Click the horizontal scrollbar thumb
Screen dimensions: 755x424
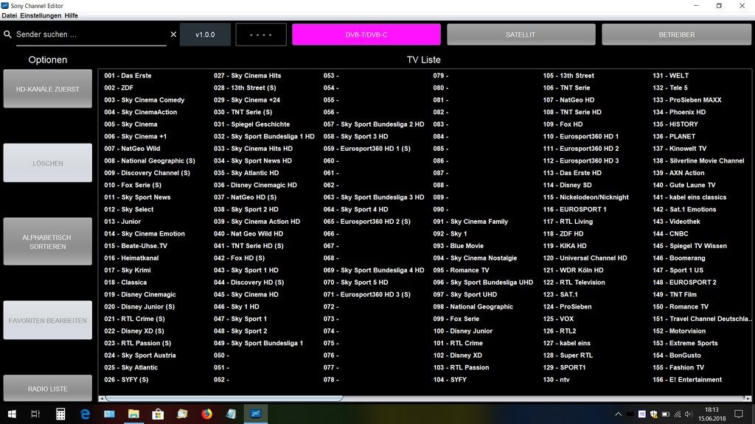coord(224,398)
